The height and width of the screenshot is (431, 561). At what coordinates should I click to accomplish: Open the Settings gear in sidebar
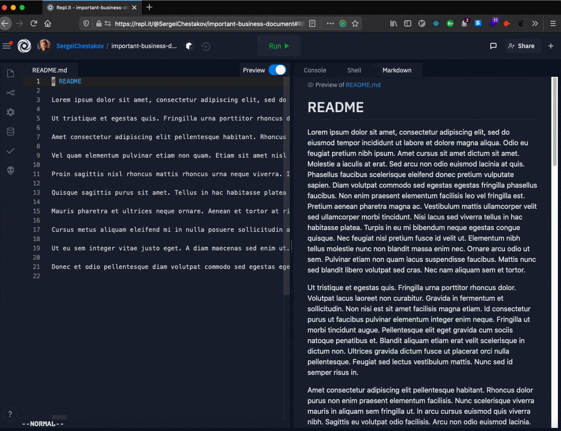point(11,112)
